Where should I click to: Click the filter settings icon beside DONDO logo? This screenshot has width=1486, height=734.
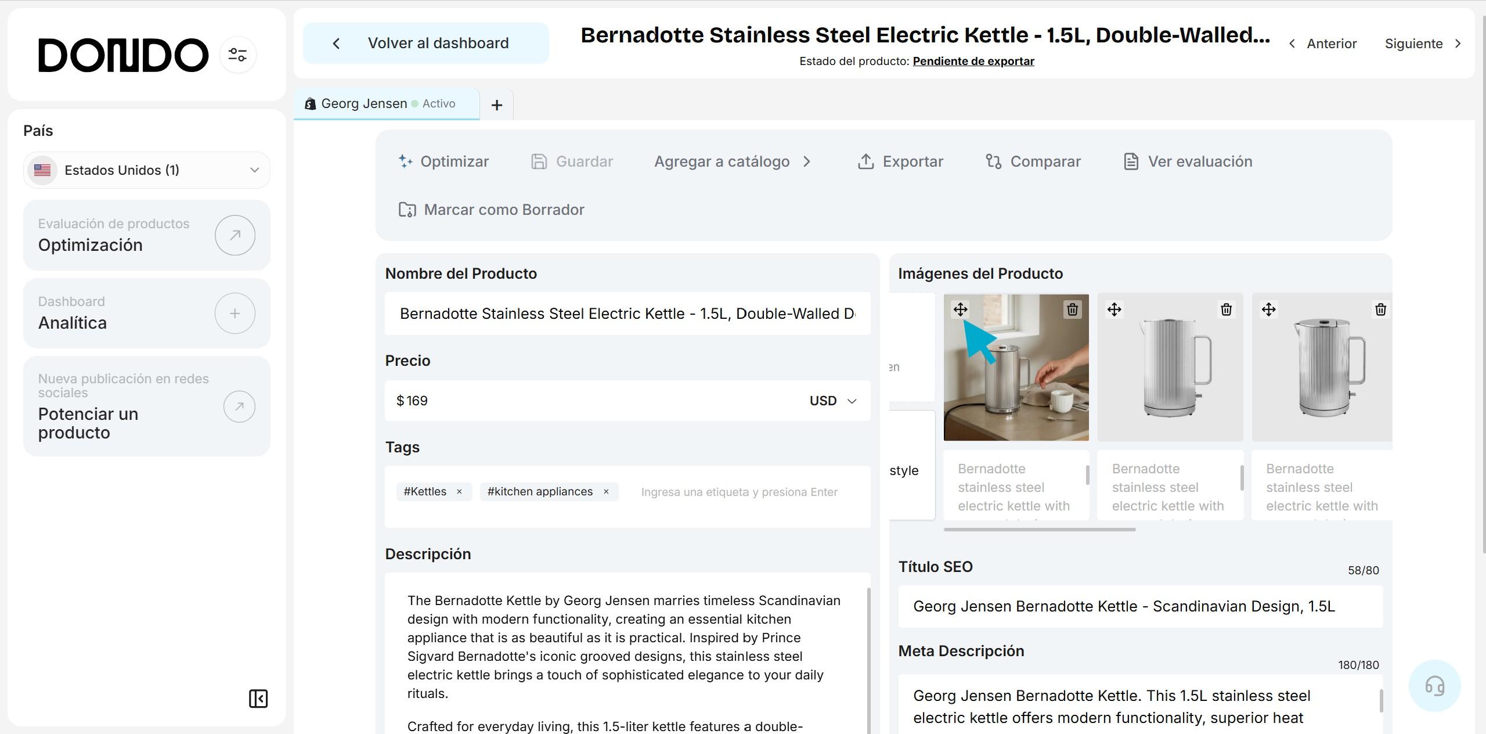pyautogui.click(x=237, y=55)
